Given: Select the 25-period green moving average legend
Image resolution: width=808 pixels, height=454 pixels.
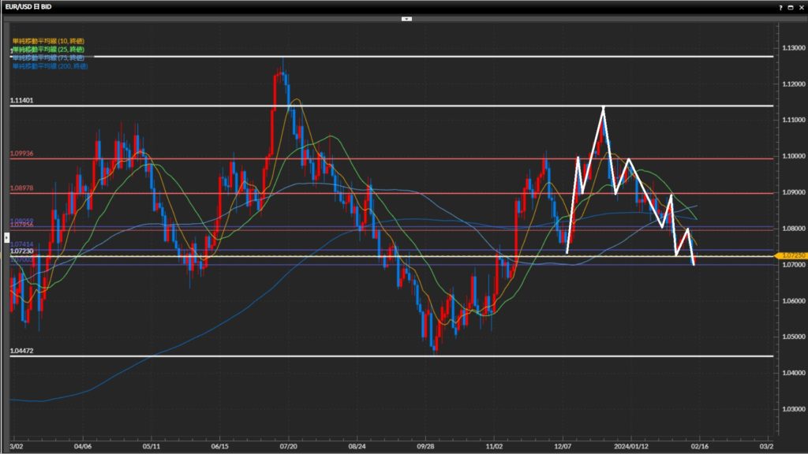Looking at the screenshot, I should click(x=49, y=49).
